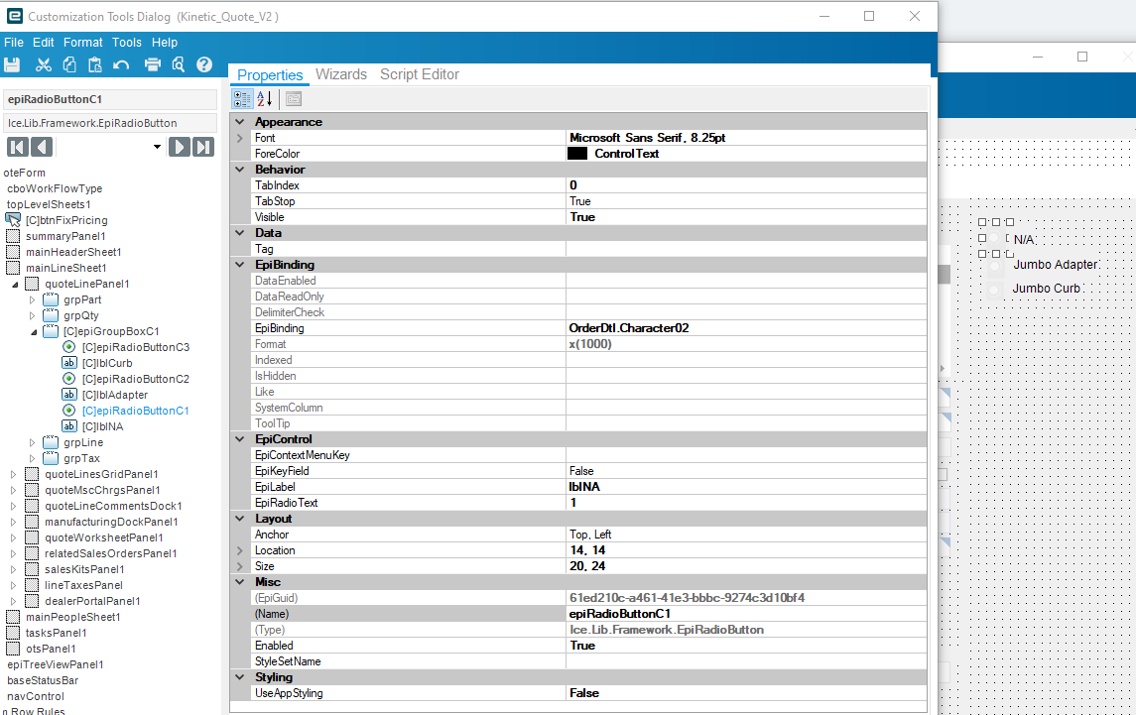Open the File menu

[14, 42]
